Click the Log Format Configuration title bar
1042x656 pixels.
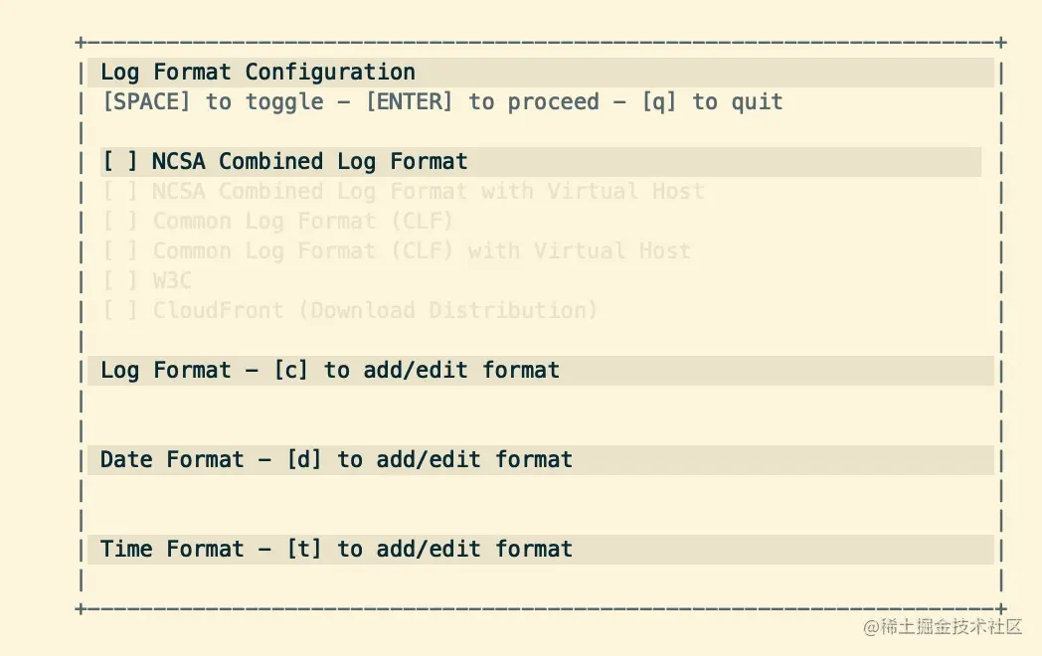(x=540, y=72)
